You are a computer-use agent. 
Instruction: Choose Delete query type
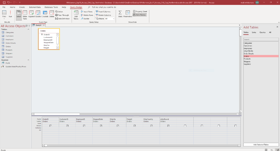pyautogui.click(x=52, y=14)
